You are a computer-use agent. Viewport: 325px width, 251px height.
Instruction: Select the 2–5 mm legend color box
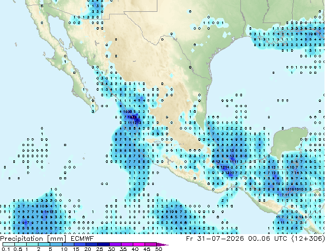pyautogui.click(x=44, y=244)
